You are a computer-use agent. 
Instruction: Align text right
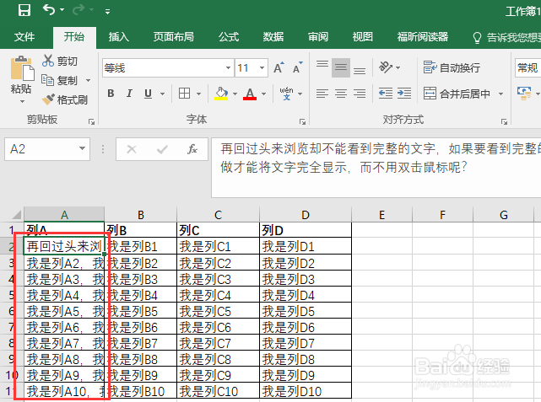(360, 94)
